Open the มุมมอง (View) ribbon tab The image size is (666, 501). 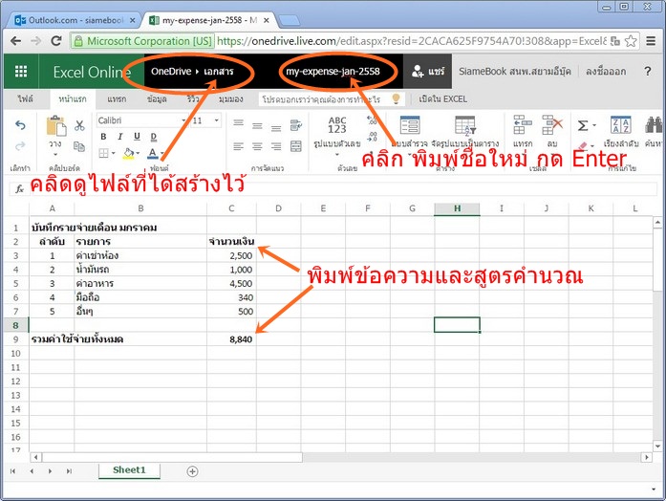coord(231,99)
